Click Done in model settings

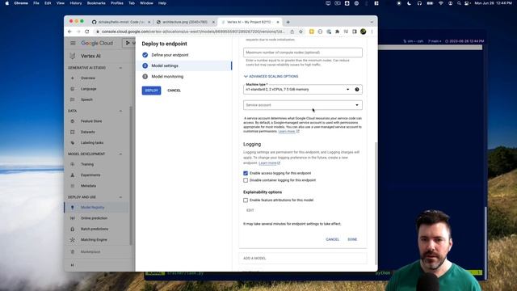tap(352, 239)
